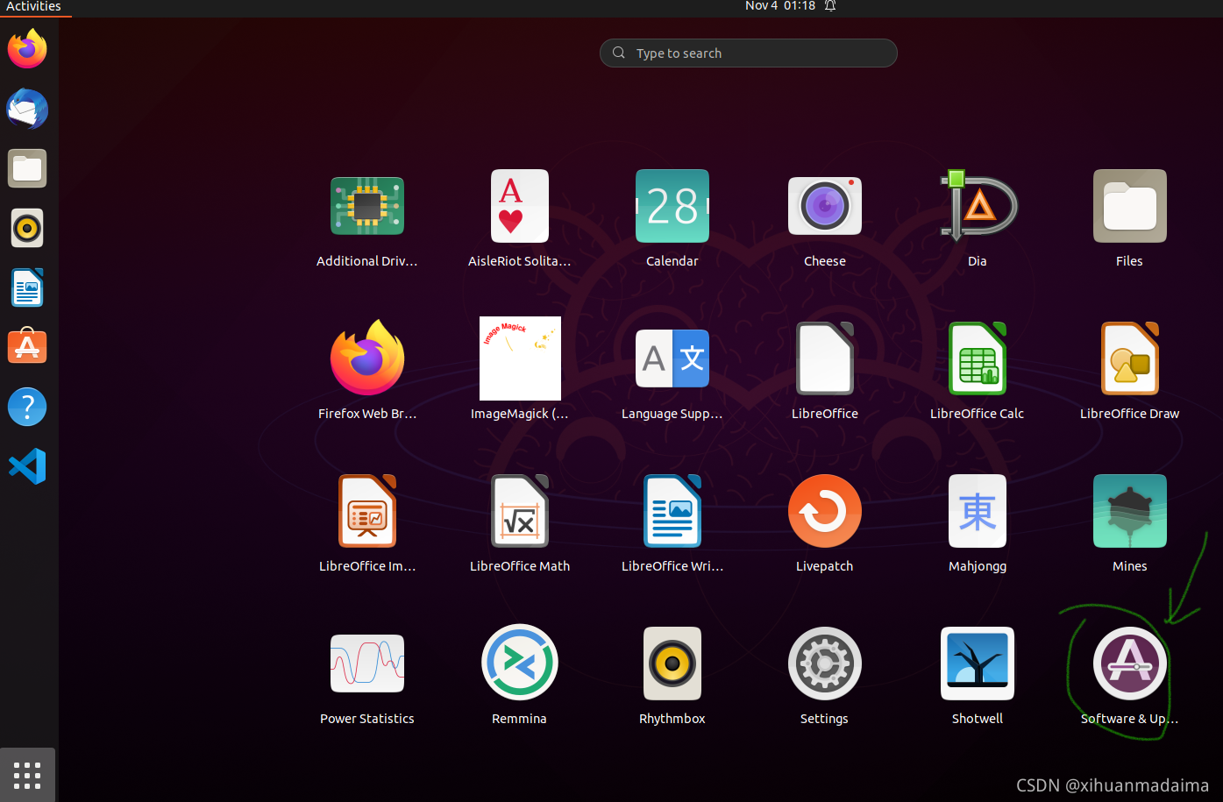Viewport: 1223px width, 802px height.
Task: Launch Visual Studio Code from dock
Action: (27, 466)
